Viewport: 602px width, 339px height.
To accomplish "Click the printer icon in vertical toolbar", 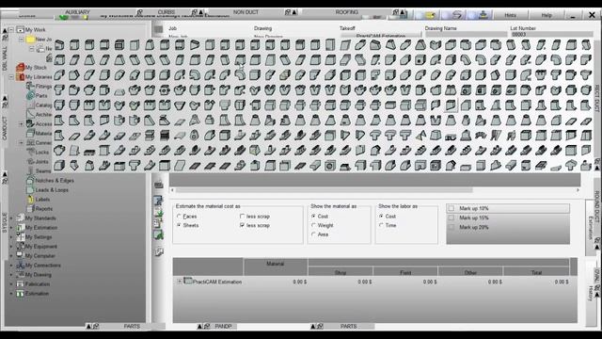I will (159, 185).
